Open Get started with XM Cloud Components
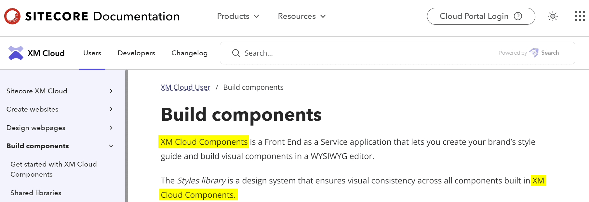 tap(54, 169)
